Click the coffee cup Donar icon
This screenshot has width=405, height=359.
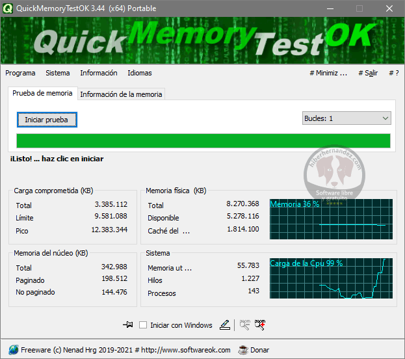(x=242, y=350)
